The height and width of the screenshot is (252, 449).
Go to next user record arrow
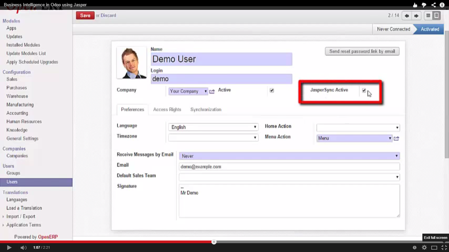(416, 16)
